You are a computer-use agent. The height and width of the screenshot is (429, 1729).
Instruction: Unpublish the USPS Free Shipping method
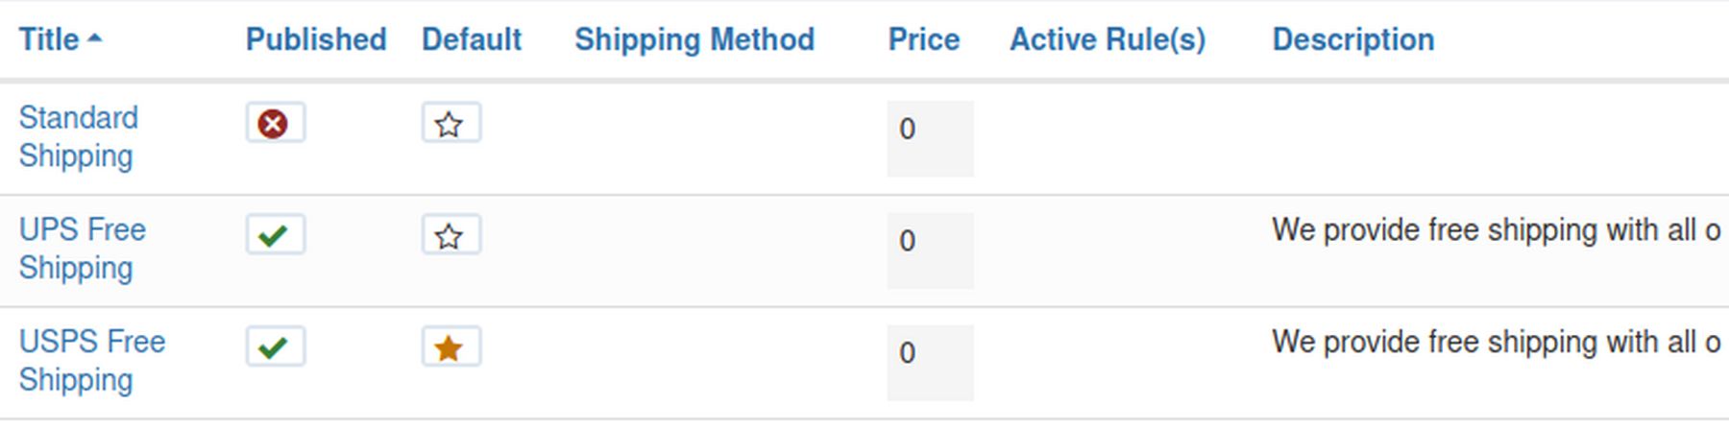(275, 347)
